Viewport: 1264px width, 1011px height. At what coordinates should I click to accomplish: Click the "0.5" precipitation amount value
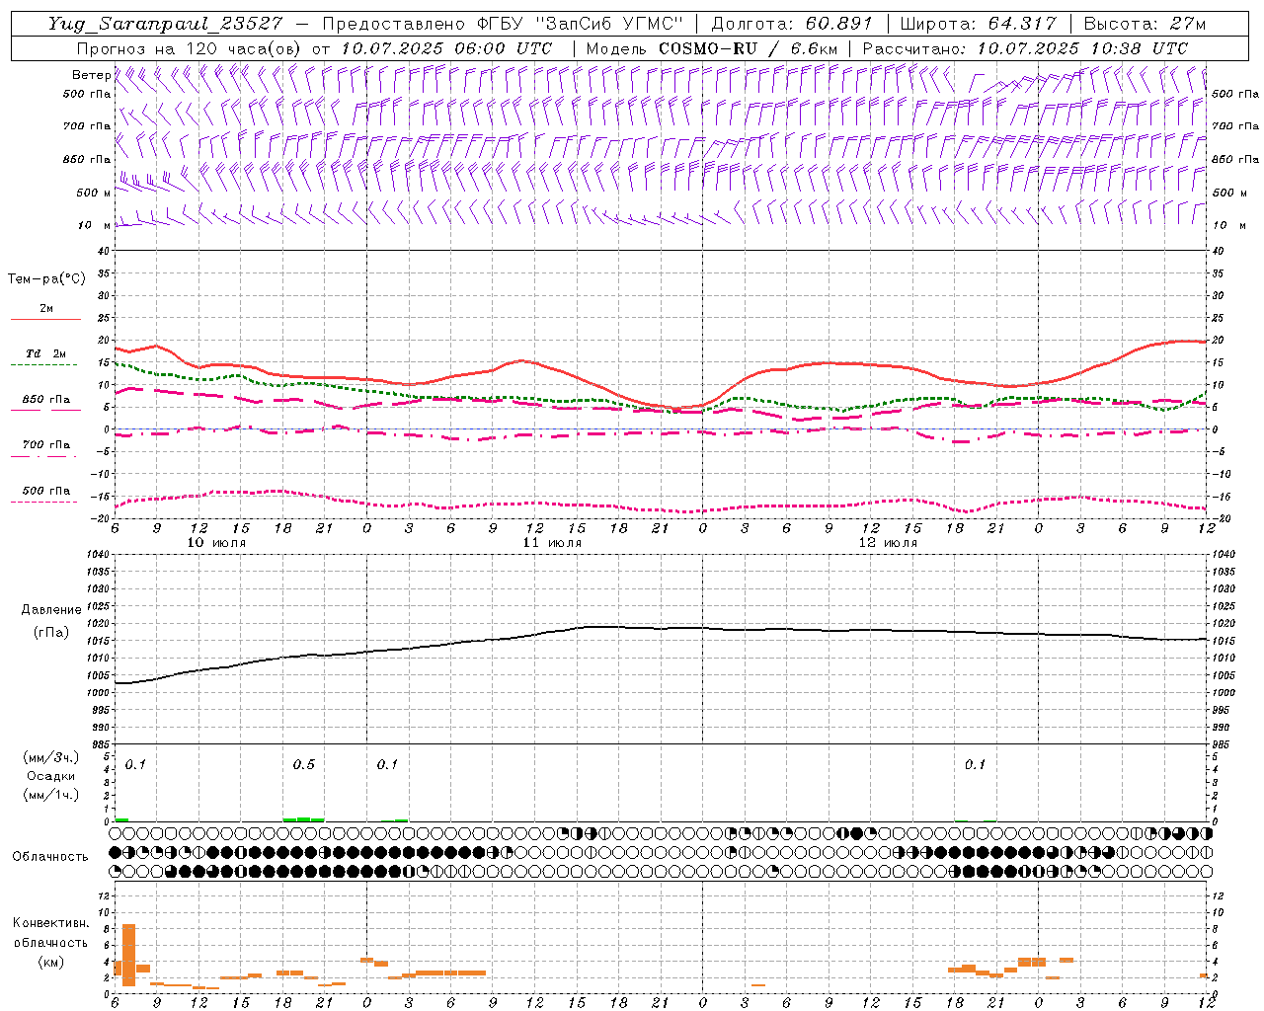tap(304, 765)
